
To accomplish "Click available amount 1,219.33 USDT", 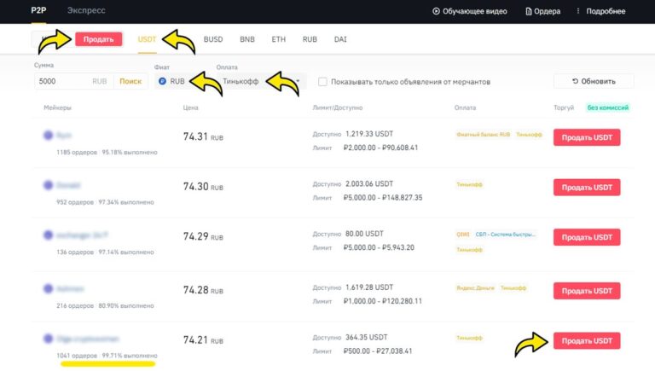I will point(369,134).
